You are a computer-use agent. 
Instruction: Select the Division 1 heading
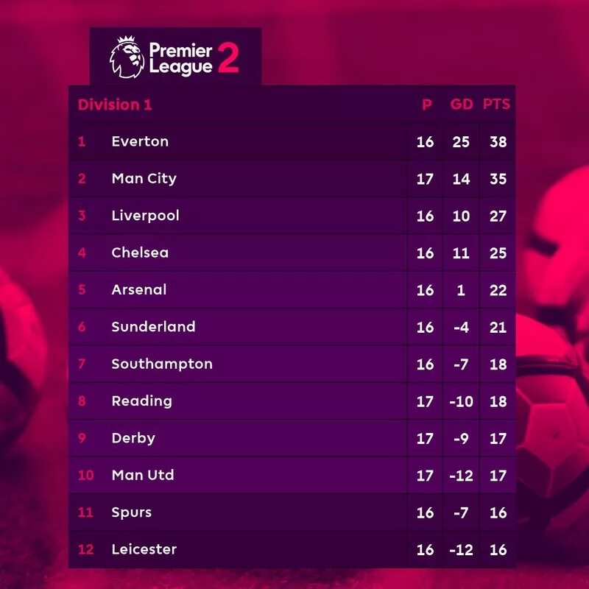click(114, 105)
